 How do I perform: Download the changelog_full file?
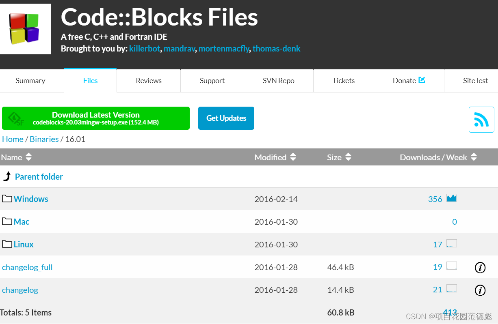(x=27, y=267)
